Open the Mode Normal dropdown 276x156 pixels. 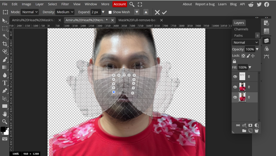pos(30,12)
